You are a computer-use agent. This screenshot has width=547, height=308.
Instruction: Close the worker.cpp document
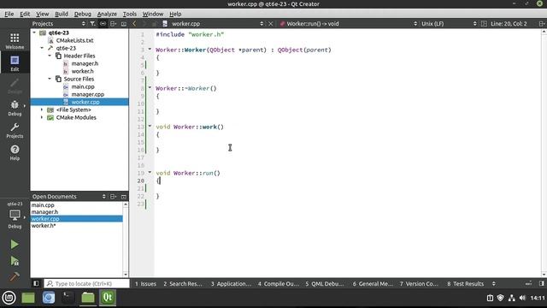coord(271,24)
